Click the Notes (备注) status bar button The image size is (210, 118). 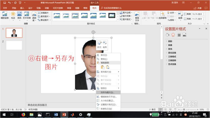point(152,109)
